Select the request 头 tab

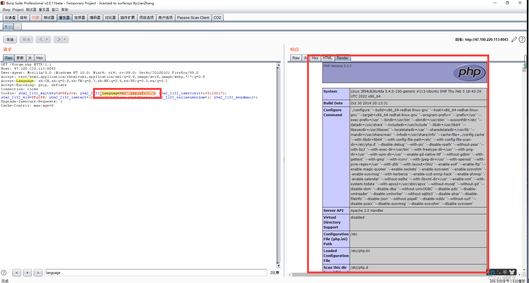click(x=30, y=58)
